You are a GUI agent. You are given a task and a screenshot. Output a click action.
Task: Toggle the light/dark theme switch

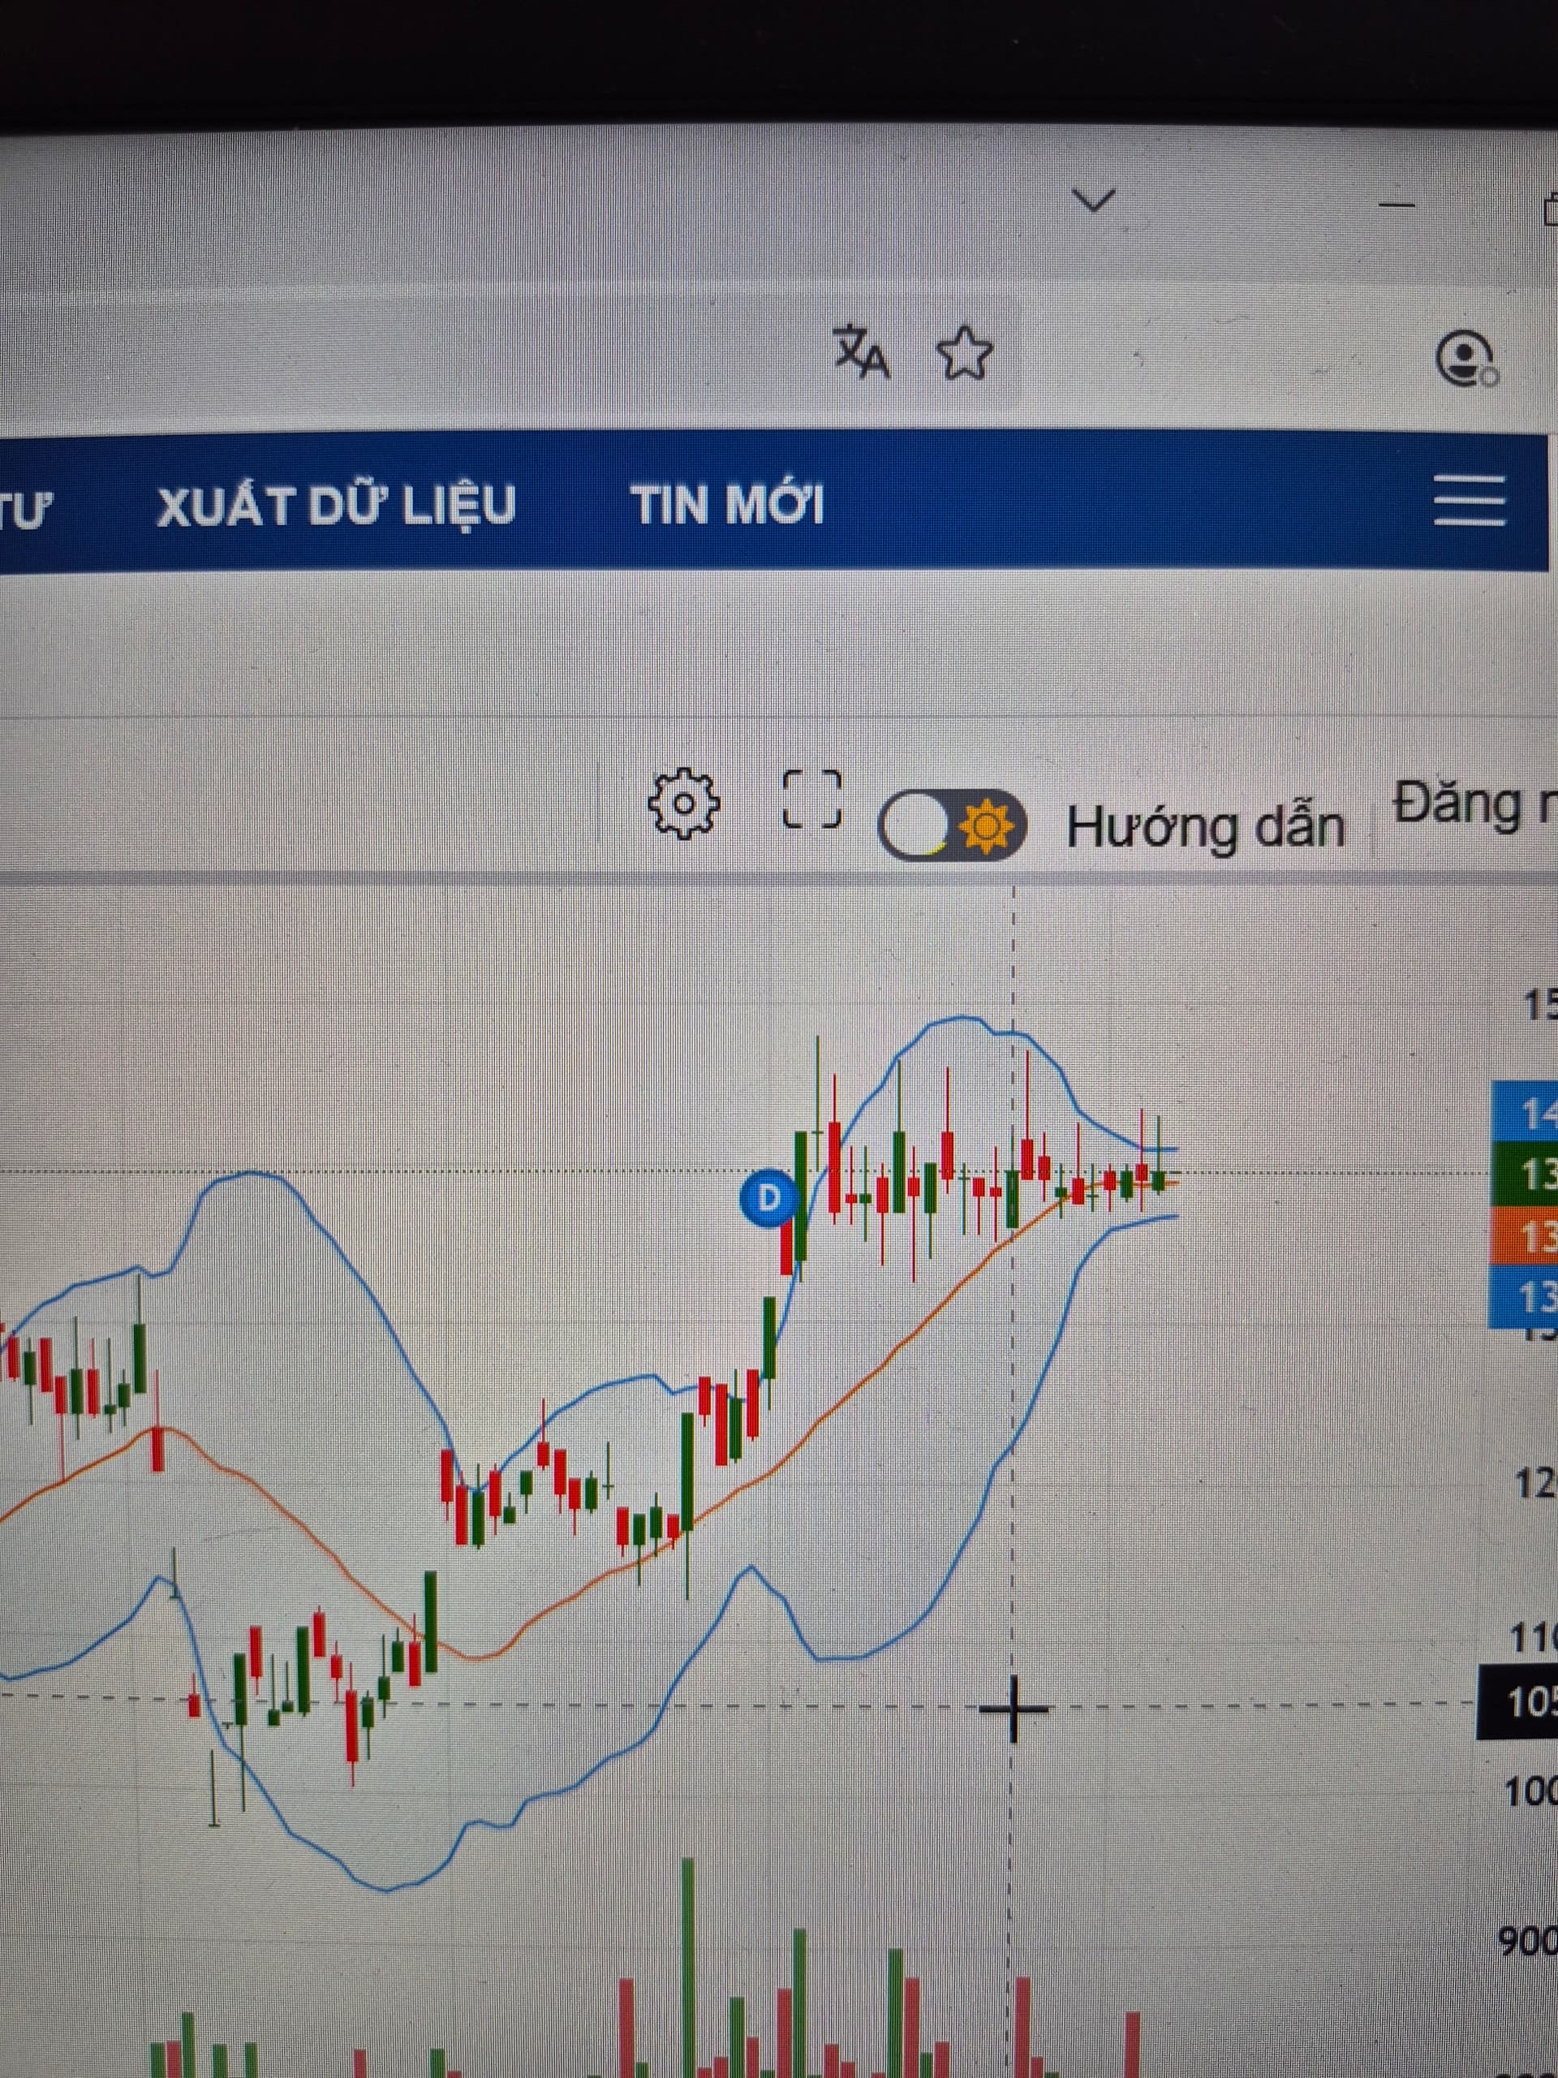tap(953, 826)
